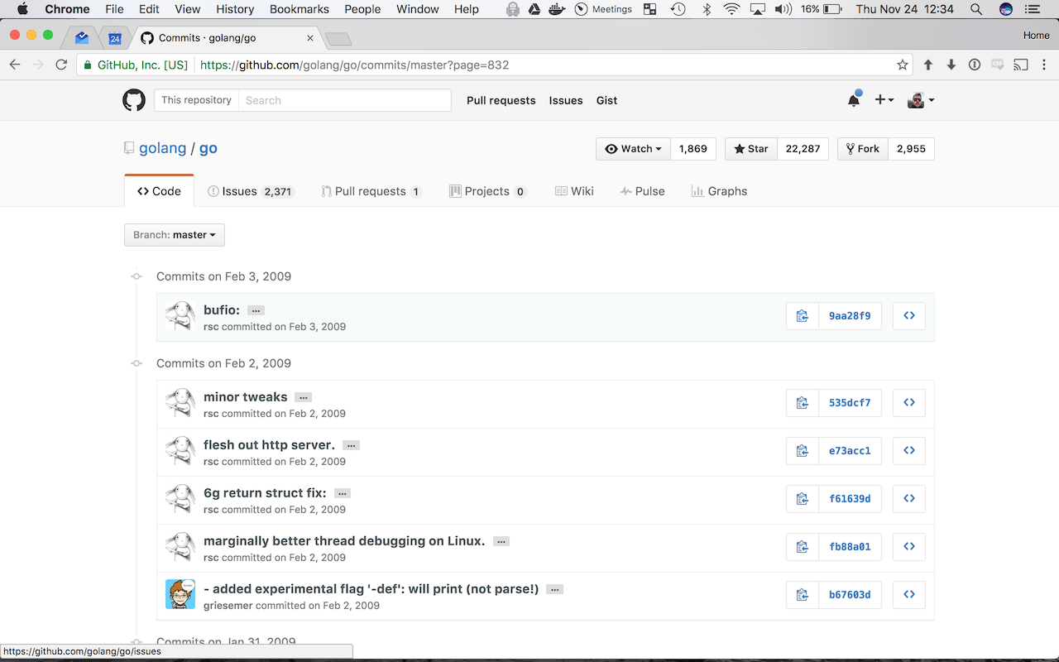
Task: Open the new tab button
Action: click(x=338, y=39)
